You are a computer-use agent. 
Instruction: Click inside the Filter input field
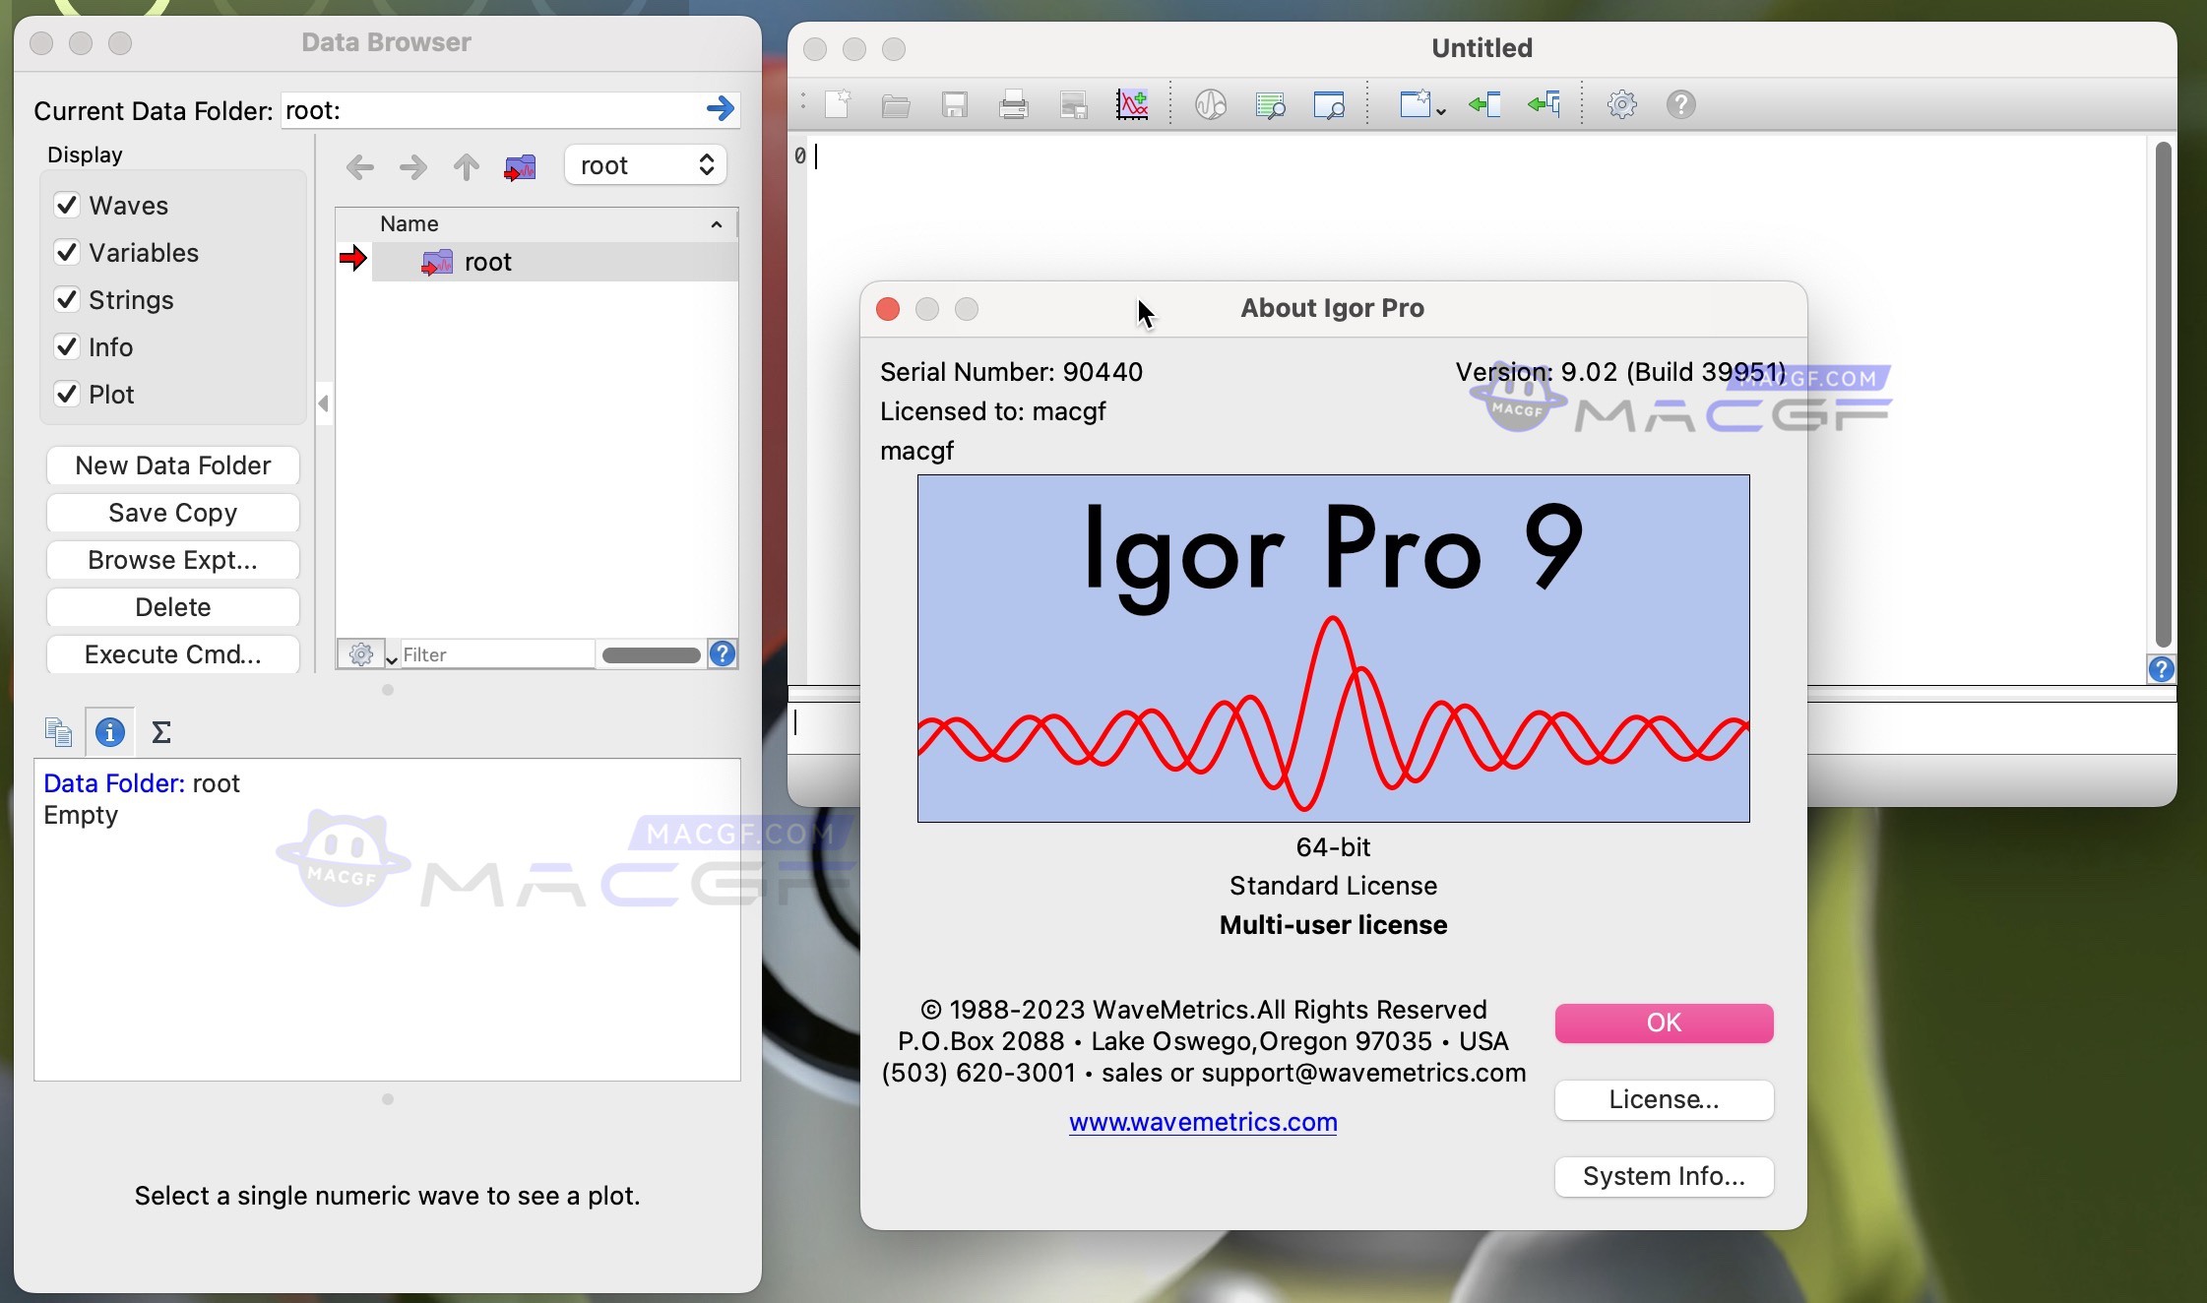pyautogui.click(x=492, y=653)
